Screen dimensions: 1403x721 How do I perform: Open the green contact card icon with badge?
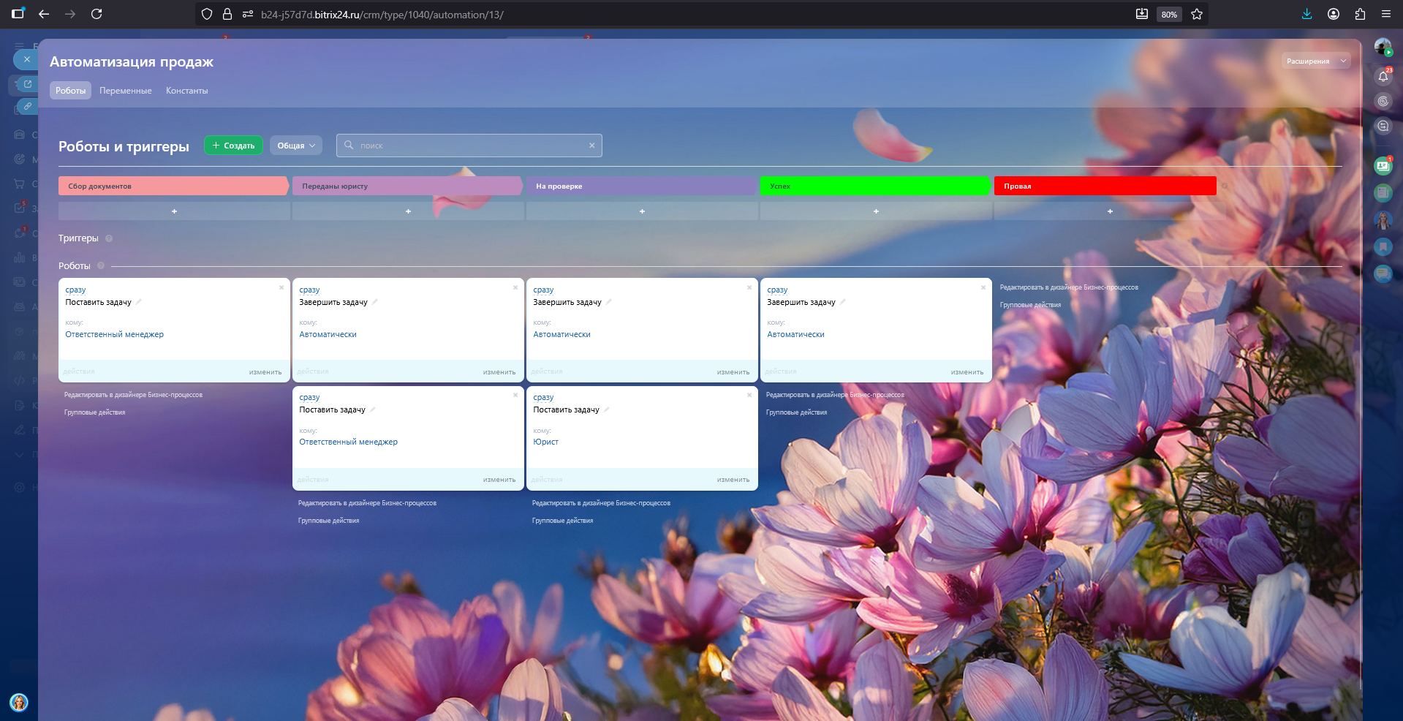pos(1383,166)
